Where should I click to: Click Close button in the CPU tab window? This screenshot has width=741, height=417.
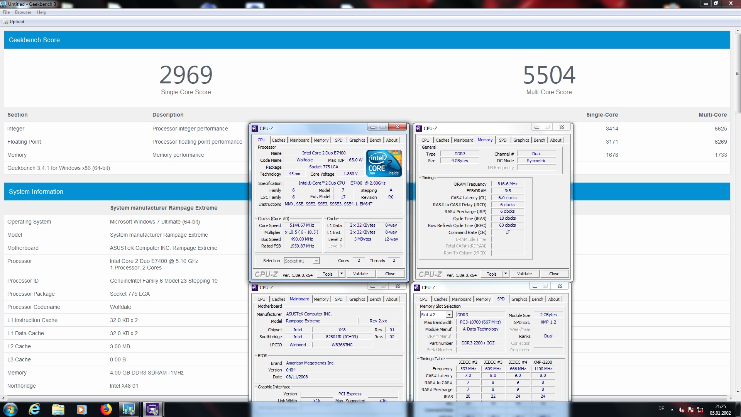coord(390,274)
